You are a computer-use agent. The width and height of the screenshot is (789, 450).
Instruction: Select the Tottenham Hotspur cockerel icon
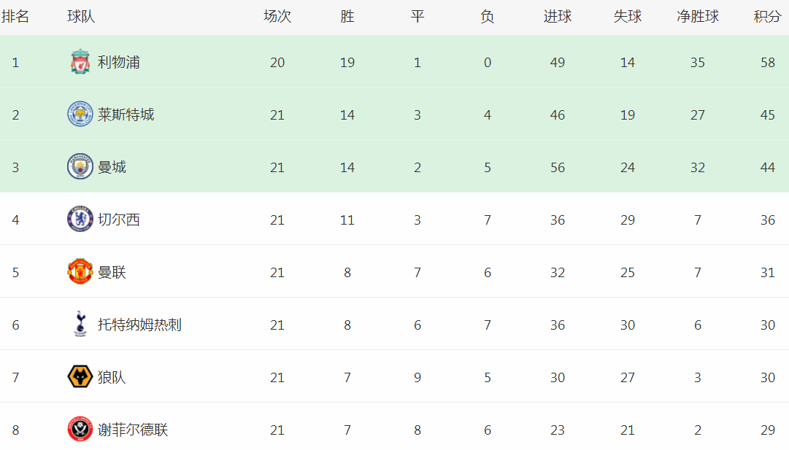pyautogui.click(x=80, y=324)
